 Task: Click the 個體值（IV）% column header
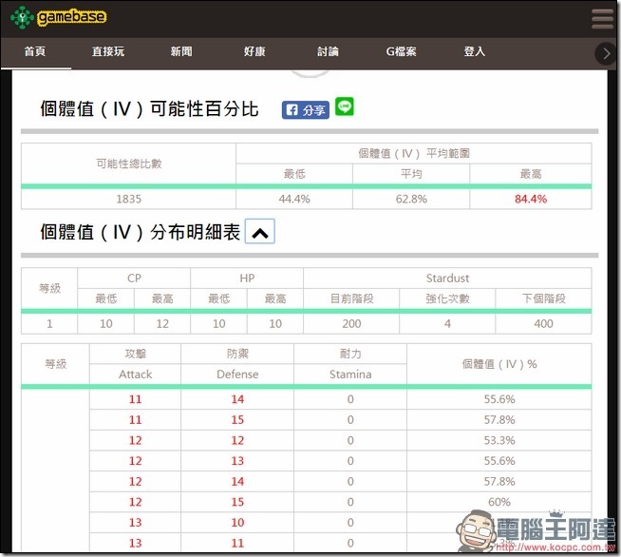pyautogui.click(x=499, y=364)
